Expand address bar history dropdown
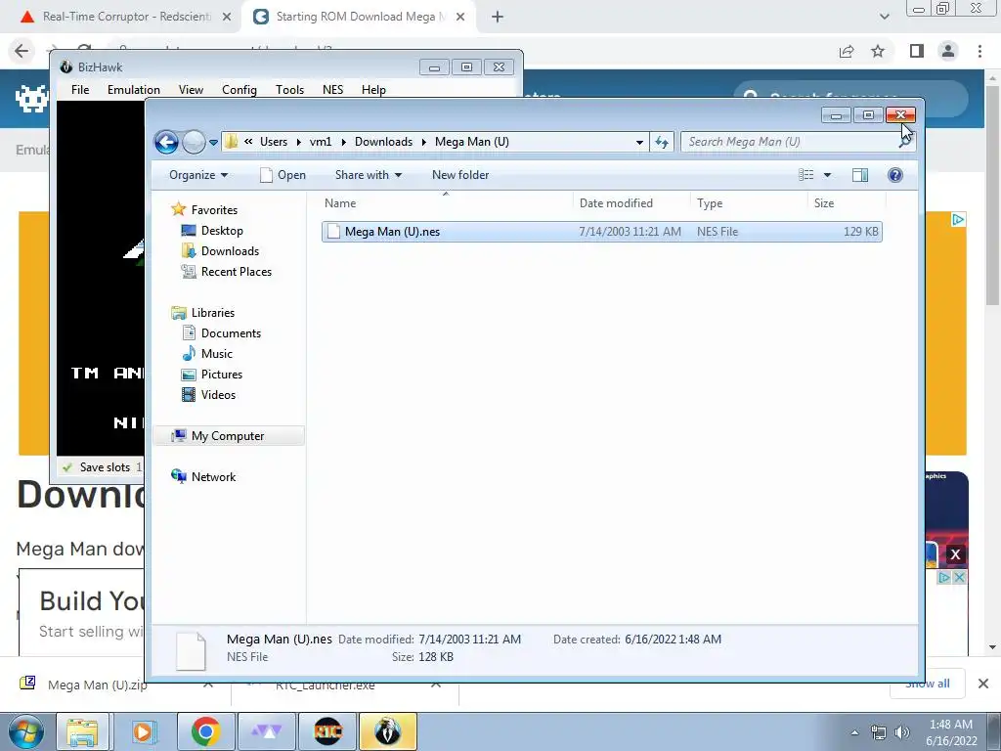Image resolution: width=1001 pixels, height=751 pixels. tap(639, 142)
